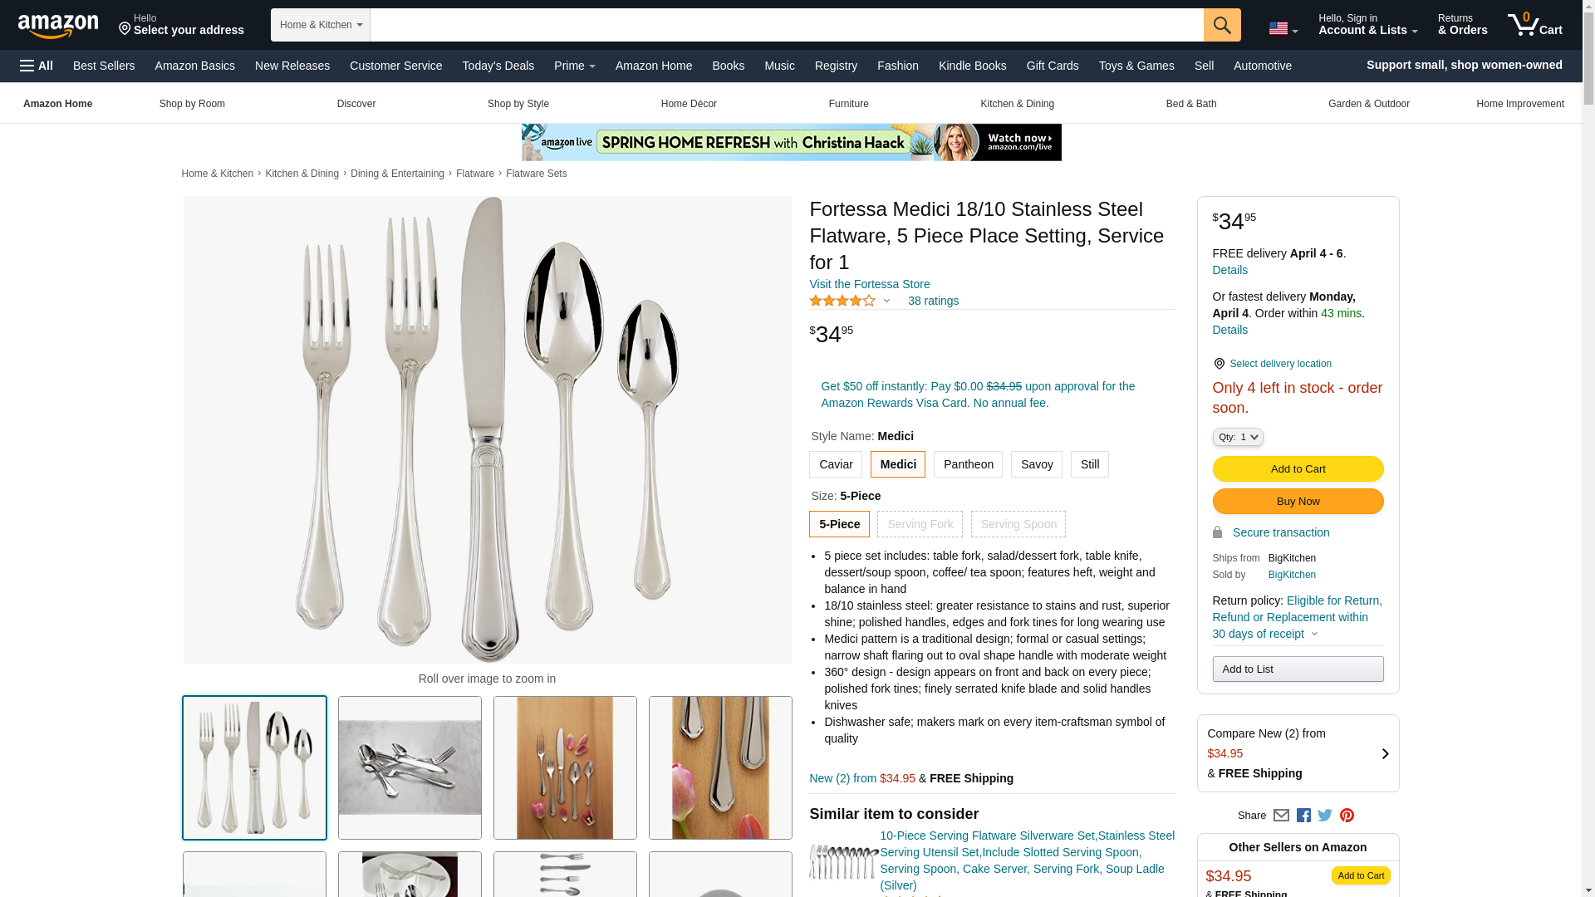The image size is (1595, 897).
Task: Expand the star ratings breakdown arrow
Action: pyautogui.click(x=886, y=301)
